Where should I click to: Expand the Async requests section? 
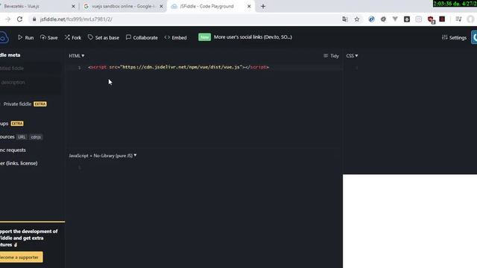[13, 150]
